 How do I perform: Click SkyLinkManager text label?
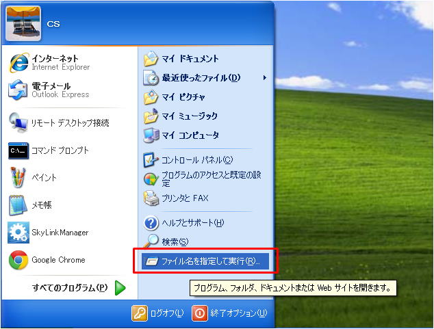pos(60,233)
